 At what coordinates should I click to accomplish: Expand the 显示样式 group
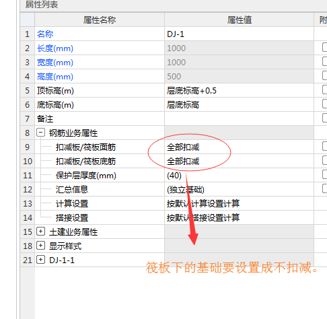pos(40,246)
